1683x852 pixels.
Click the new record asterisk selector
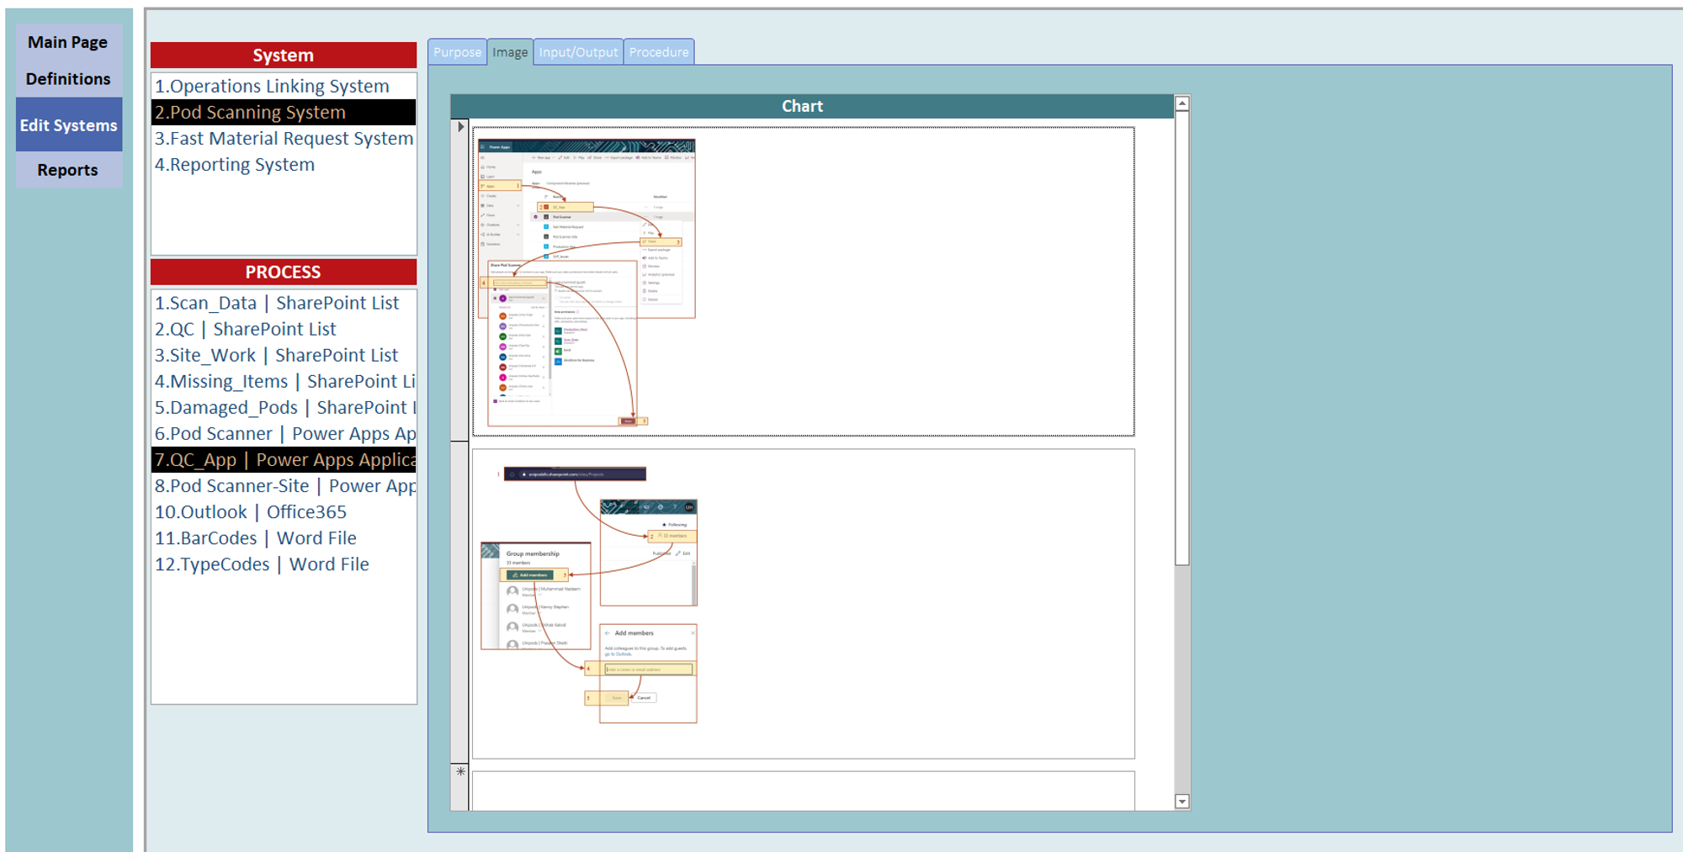460,771
